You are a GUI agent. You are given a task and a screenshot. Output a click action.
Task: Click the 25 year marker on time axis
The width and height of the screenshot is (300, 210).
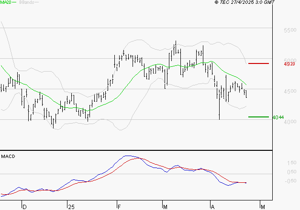[71, 207]
